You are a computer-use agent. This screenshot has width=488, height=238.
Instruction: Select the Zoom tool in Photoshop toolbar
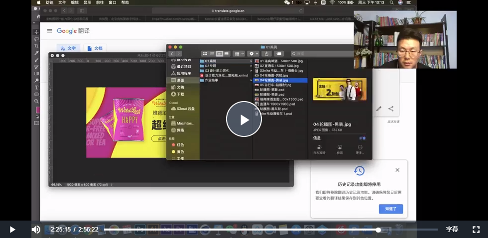[36, 101]
